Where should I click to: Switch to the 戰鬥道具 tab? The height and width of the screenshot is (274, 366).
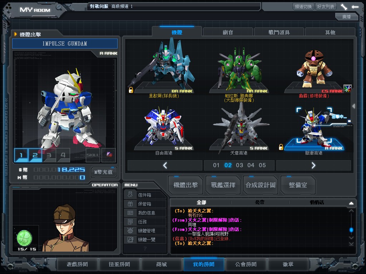[x=279, y=32]
